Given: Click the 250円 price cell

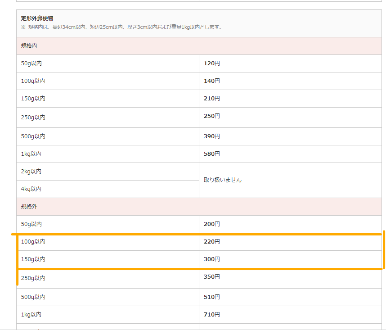Looking at the screenshot, I should click(212, 116).
